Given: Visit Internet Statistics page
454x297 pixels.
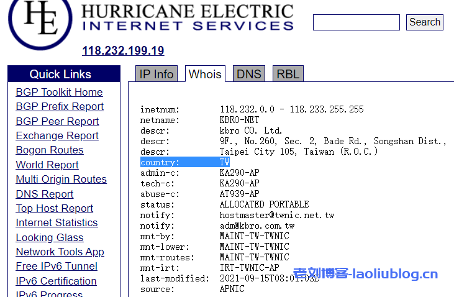Looking at the screenshot, I should (x=57, y=223).
